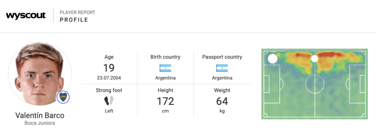Viewport: 376px width, 137px height.
Task: Click the PLAYER REPORT header label
Action: coord(77,13)
